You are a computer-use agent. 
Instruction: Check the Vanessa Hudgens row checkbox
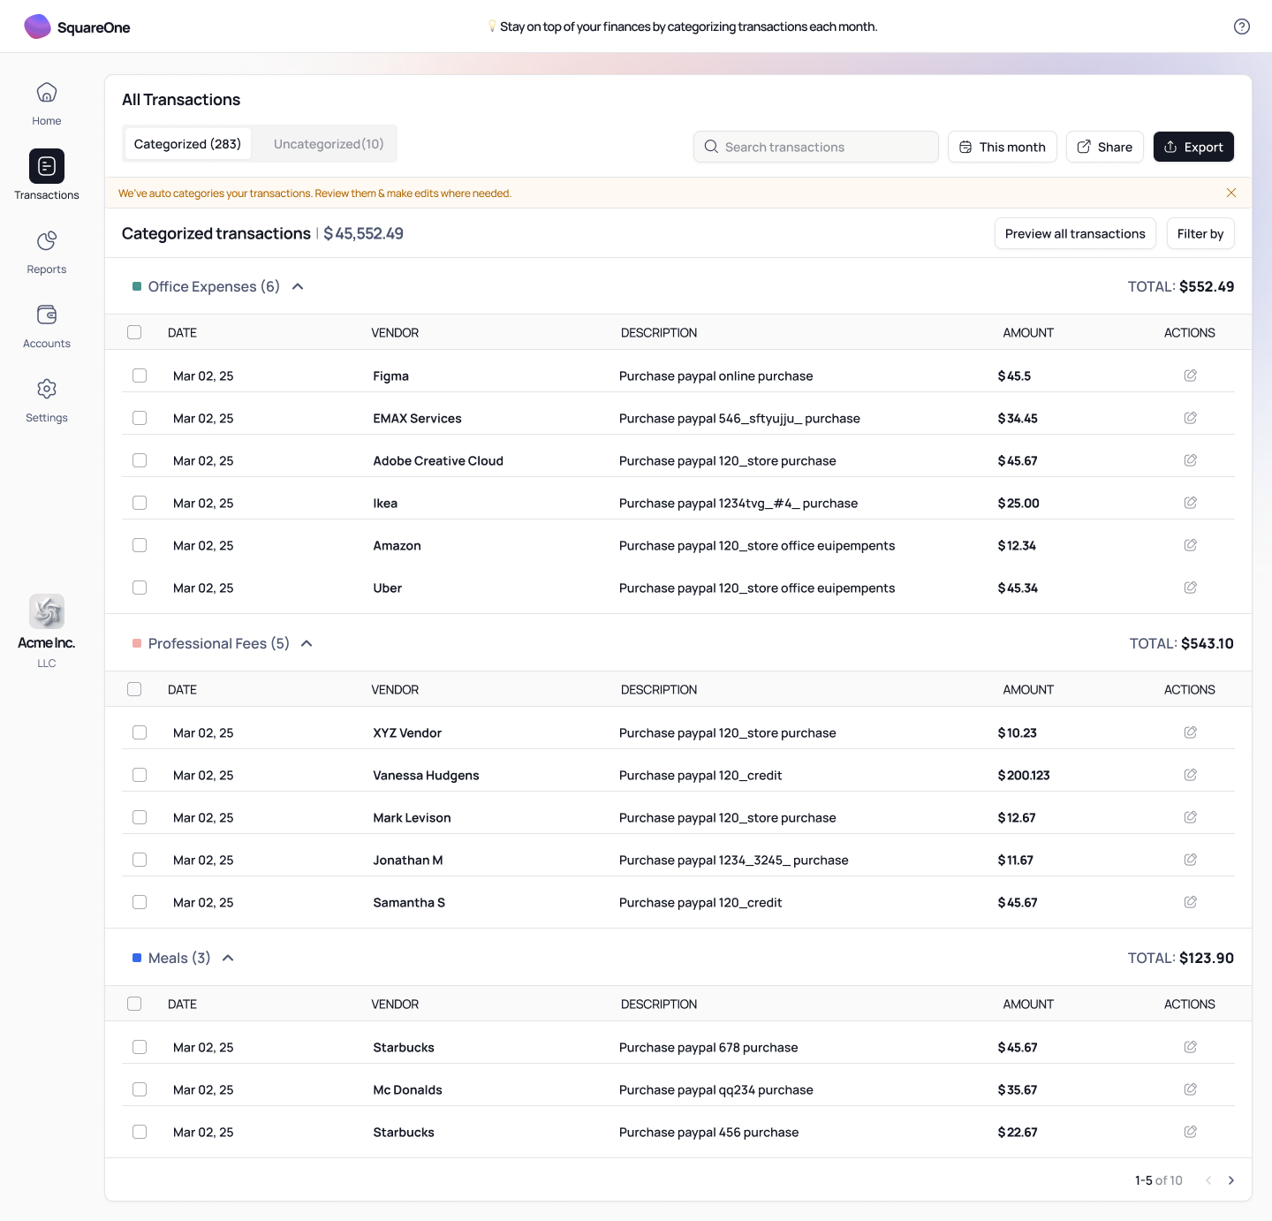tap(140, 775)
